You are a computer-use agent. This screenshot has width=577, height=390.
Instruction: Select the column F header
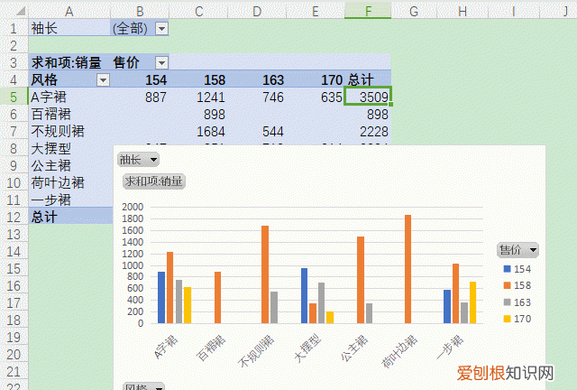click(x=368, y=10)
